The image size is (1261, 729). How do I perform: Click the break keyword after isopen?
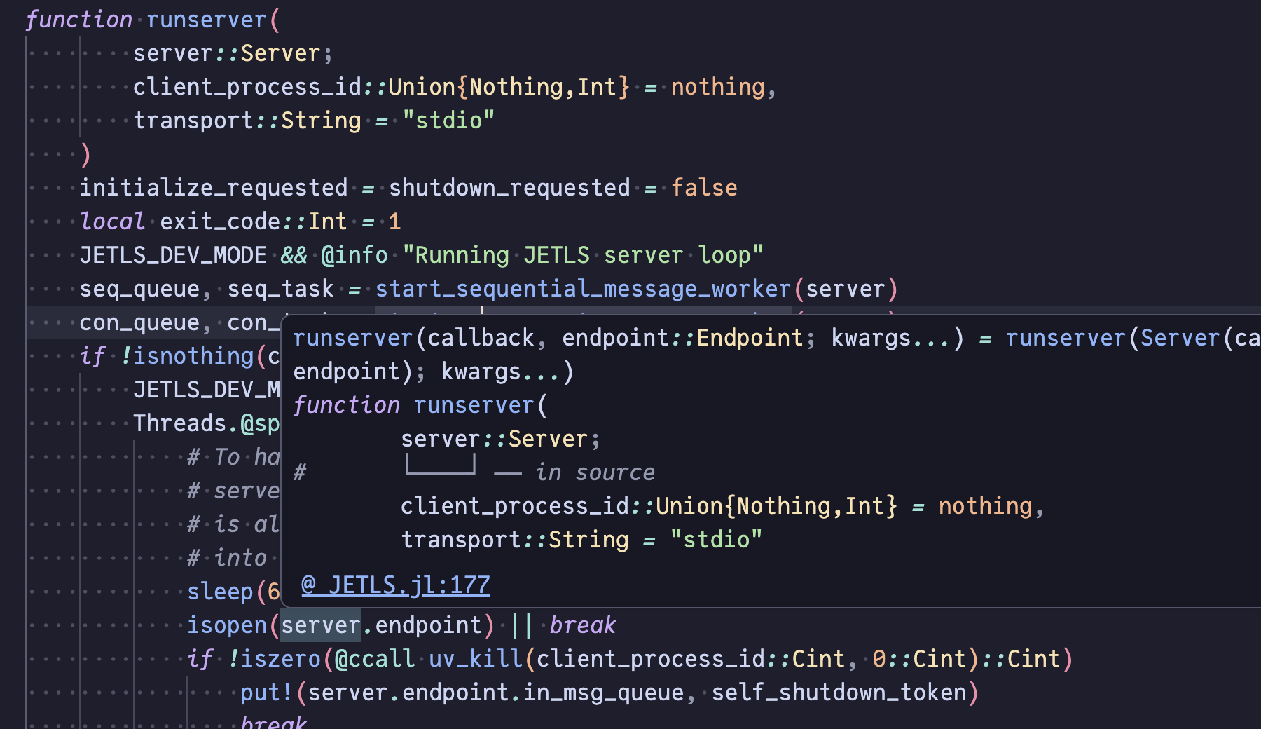click(583, 625)
